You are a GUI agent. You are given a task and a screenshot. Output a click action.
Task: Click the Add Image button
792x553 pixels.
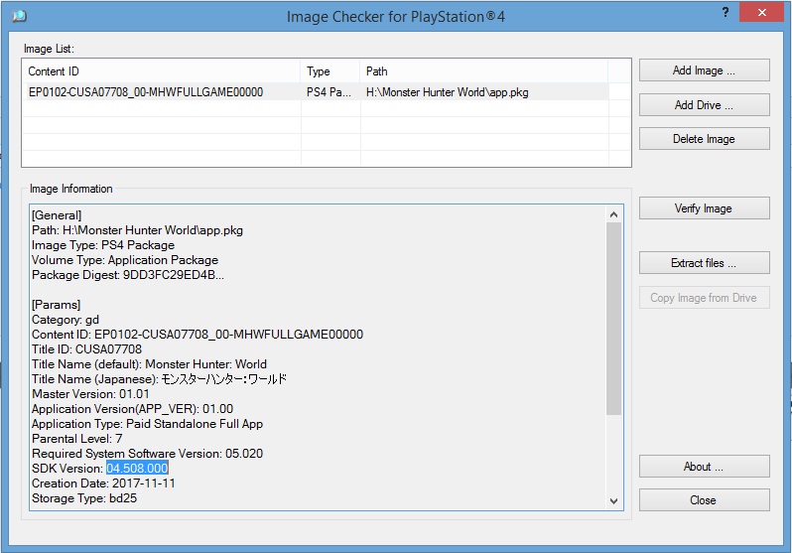tap(704, 70)
